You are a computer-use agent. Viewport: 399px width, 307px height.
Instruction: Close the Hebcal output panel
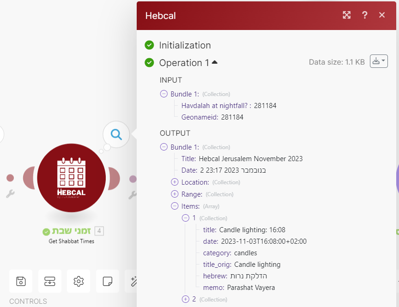point(382,15)
